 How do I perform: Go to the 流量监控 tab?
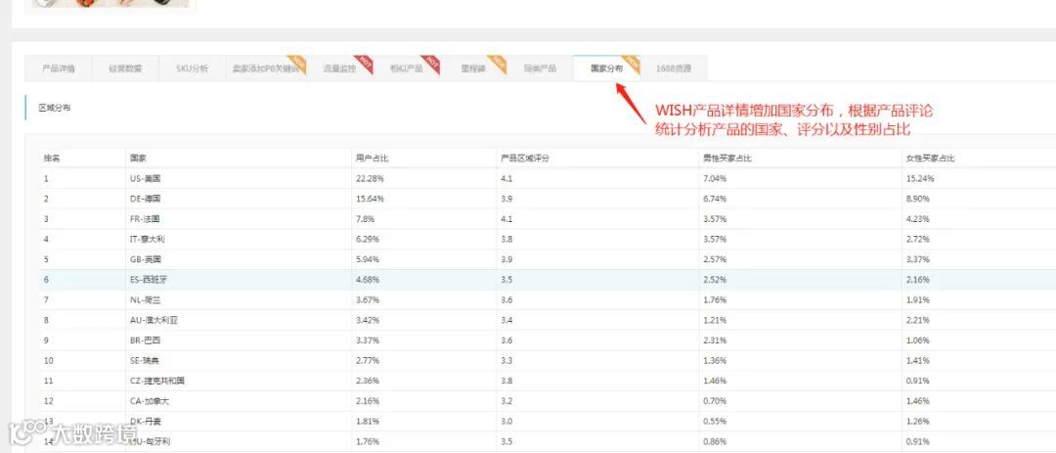[x=339, y=68]
